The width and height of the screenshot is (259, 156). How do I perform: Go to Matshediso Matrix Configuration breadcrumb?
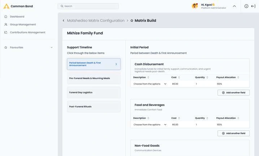(96, 21)
